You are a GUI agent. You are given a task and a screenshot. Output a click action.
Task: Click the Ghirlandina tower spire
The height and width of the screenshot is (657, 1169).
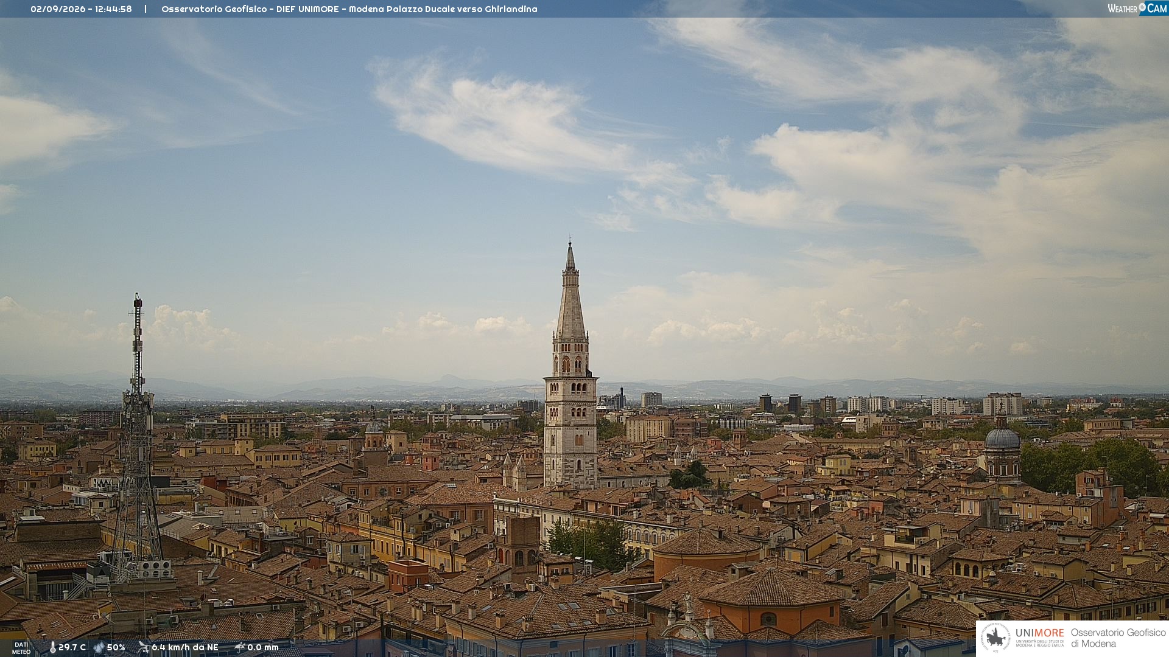click(570, 291)
